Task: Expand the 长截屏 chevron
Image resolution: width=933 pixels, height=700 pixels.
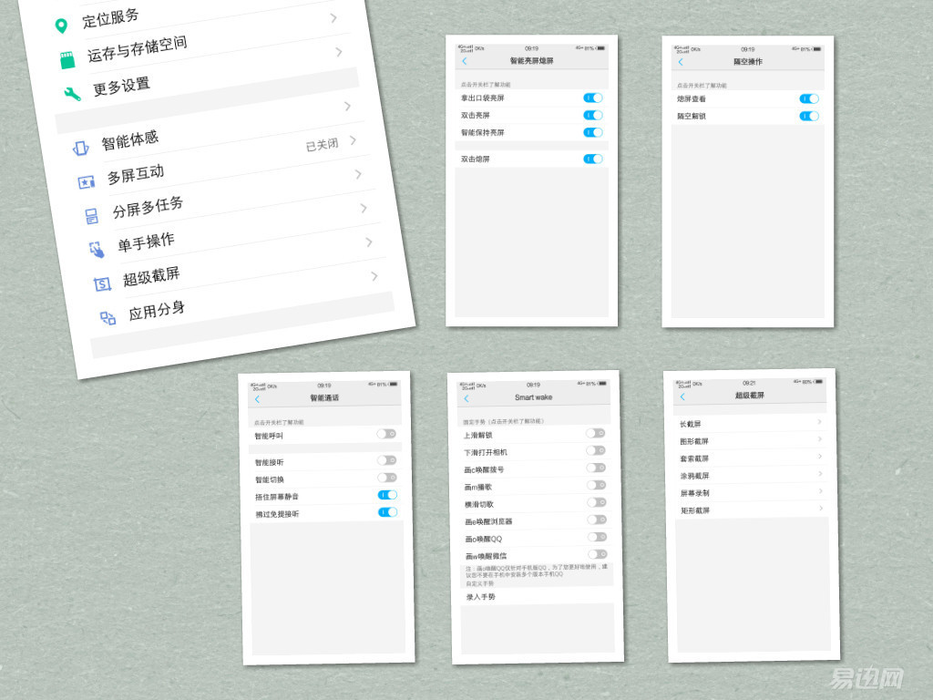Action: pyautogui.click(x=819, y=422)
